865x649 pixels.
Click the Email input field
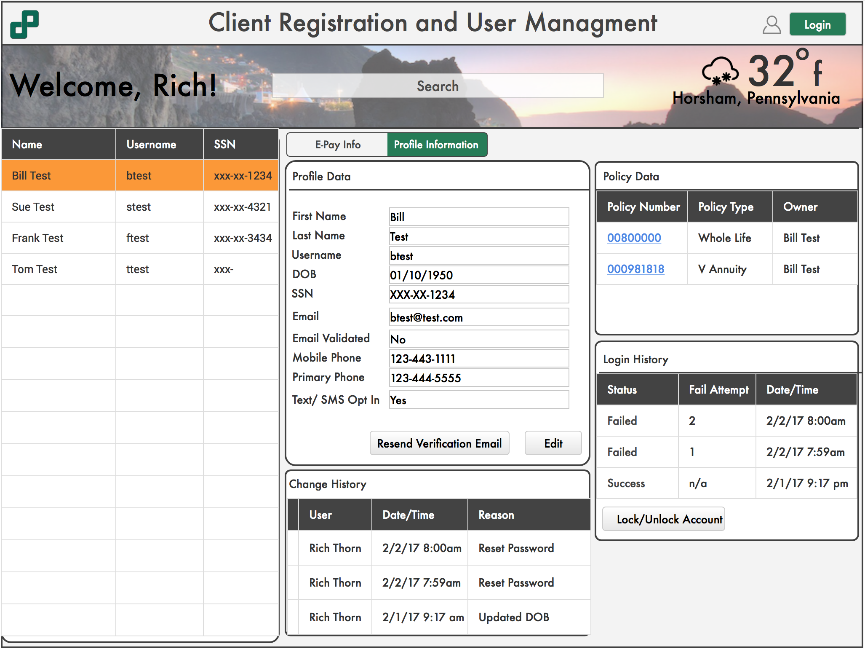tap(478, 317)
